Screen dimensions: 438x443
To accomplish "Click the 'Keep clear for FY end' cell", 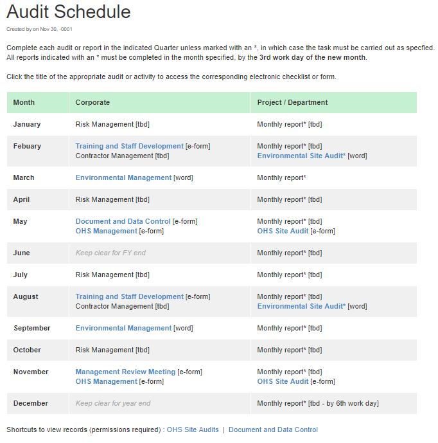I will tap(110, 253).
